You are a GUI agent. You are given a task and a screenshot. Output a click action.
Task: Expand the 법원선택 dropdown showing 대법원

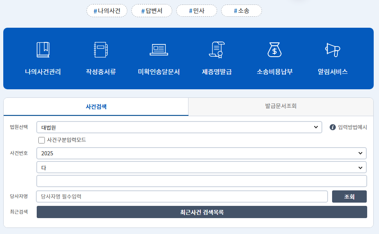[x=179, y=127]
